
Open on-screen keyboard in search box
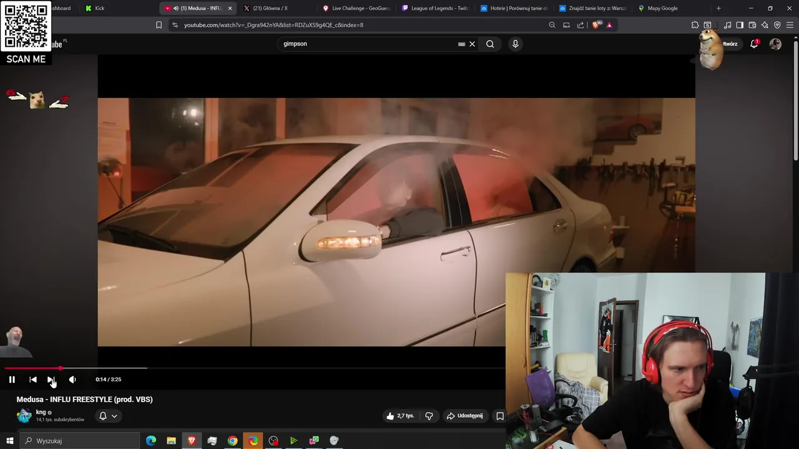pos(461,44)
